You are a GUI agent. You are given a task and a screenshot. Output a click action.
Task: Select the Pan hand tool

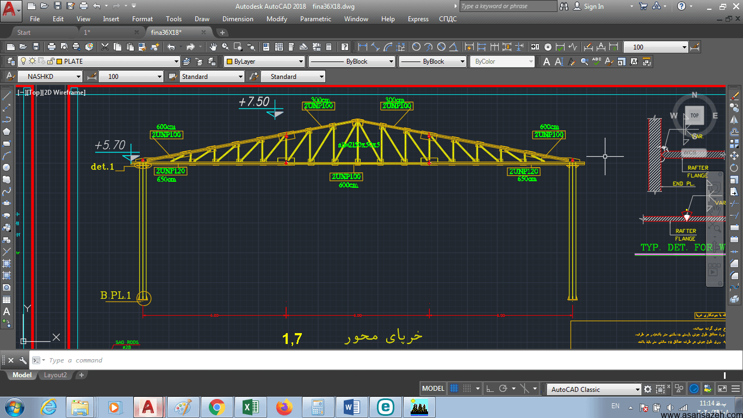tap(214, 47)
